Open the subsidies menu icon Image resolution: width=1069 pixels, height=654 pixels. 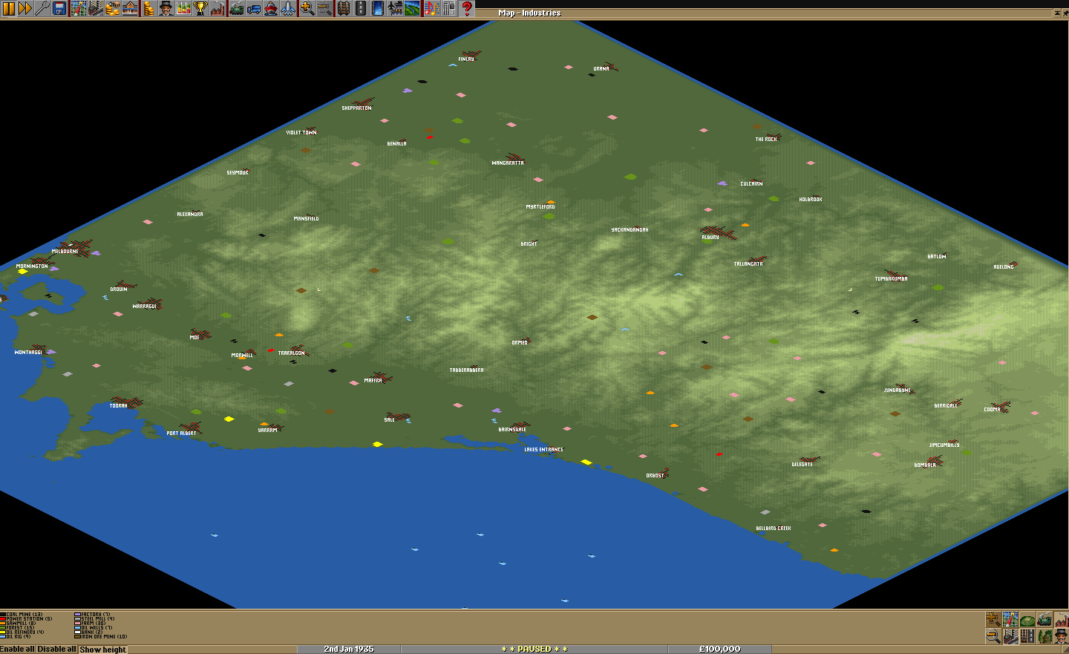coord(112,8)
